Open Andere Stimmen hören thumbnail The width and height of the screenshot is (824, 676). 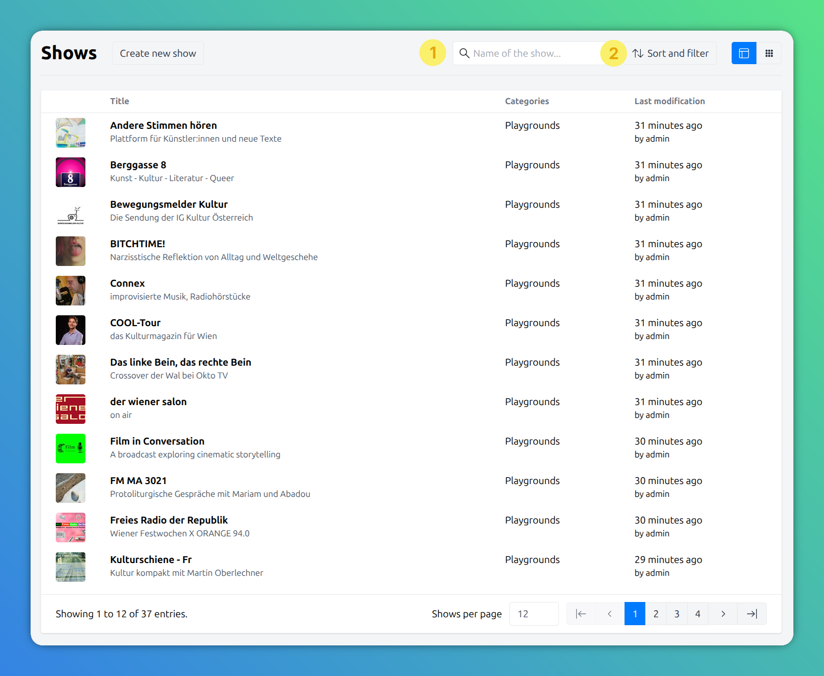71,133
